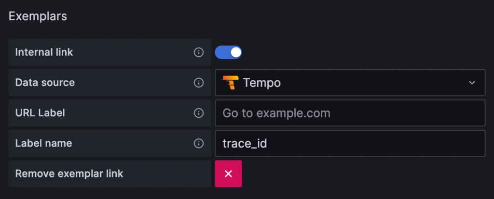Disable the Internal link switch
This screenshot has width=494, height=199.
pyautogui.click(x=228, y=52)
